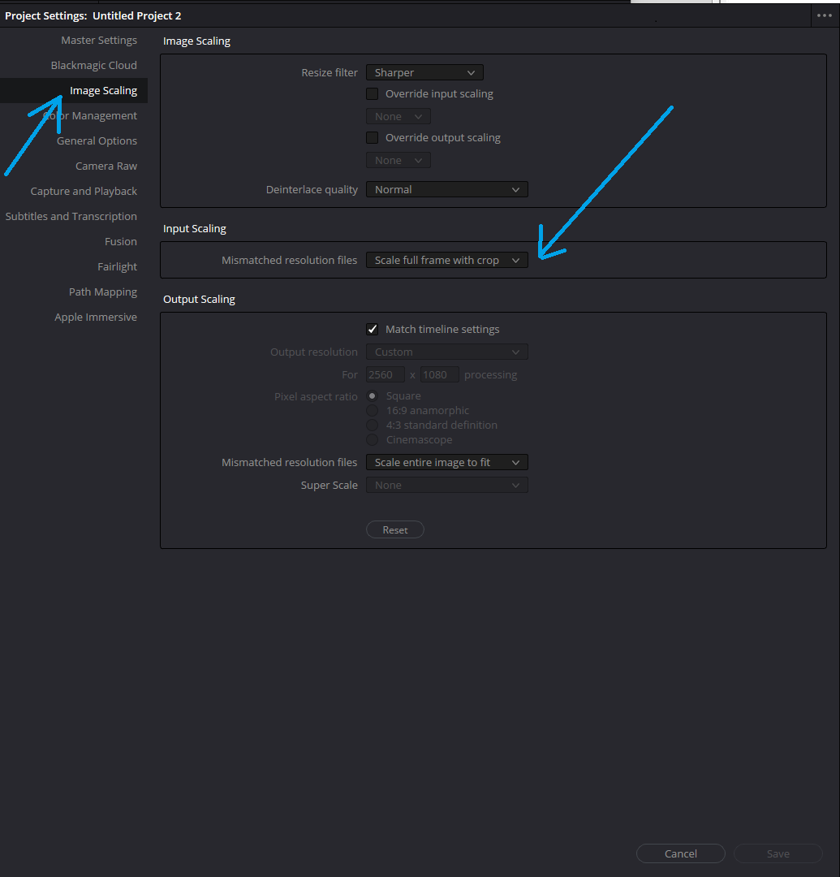Screen dimensions: 840x877
Task: Select Image Scaling in sidebar
Action: point(103,91)
